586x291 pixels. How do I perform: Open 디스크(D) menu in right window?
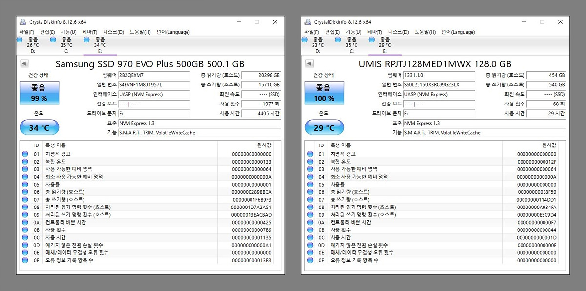click(x=398, y=32)
